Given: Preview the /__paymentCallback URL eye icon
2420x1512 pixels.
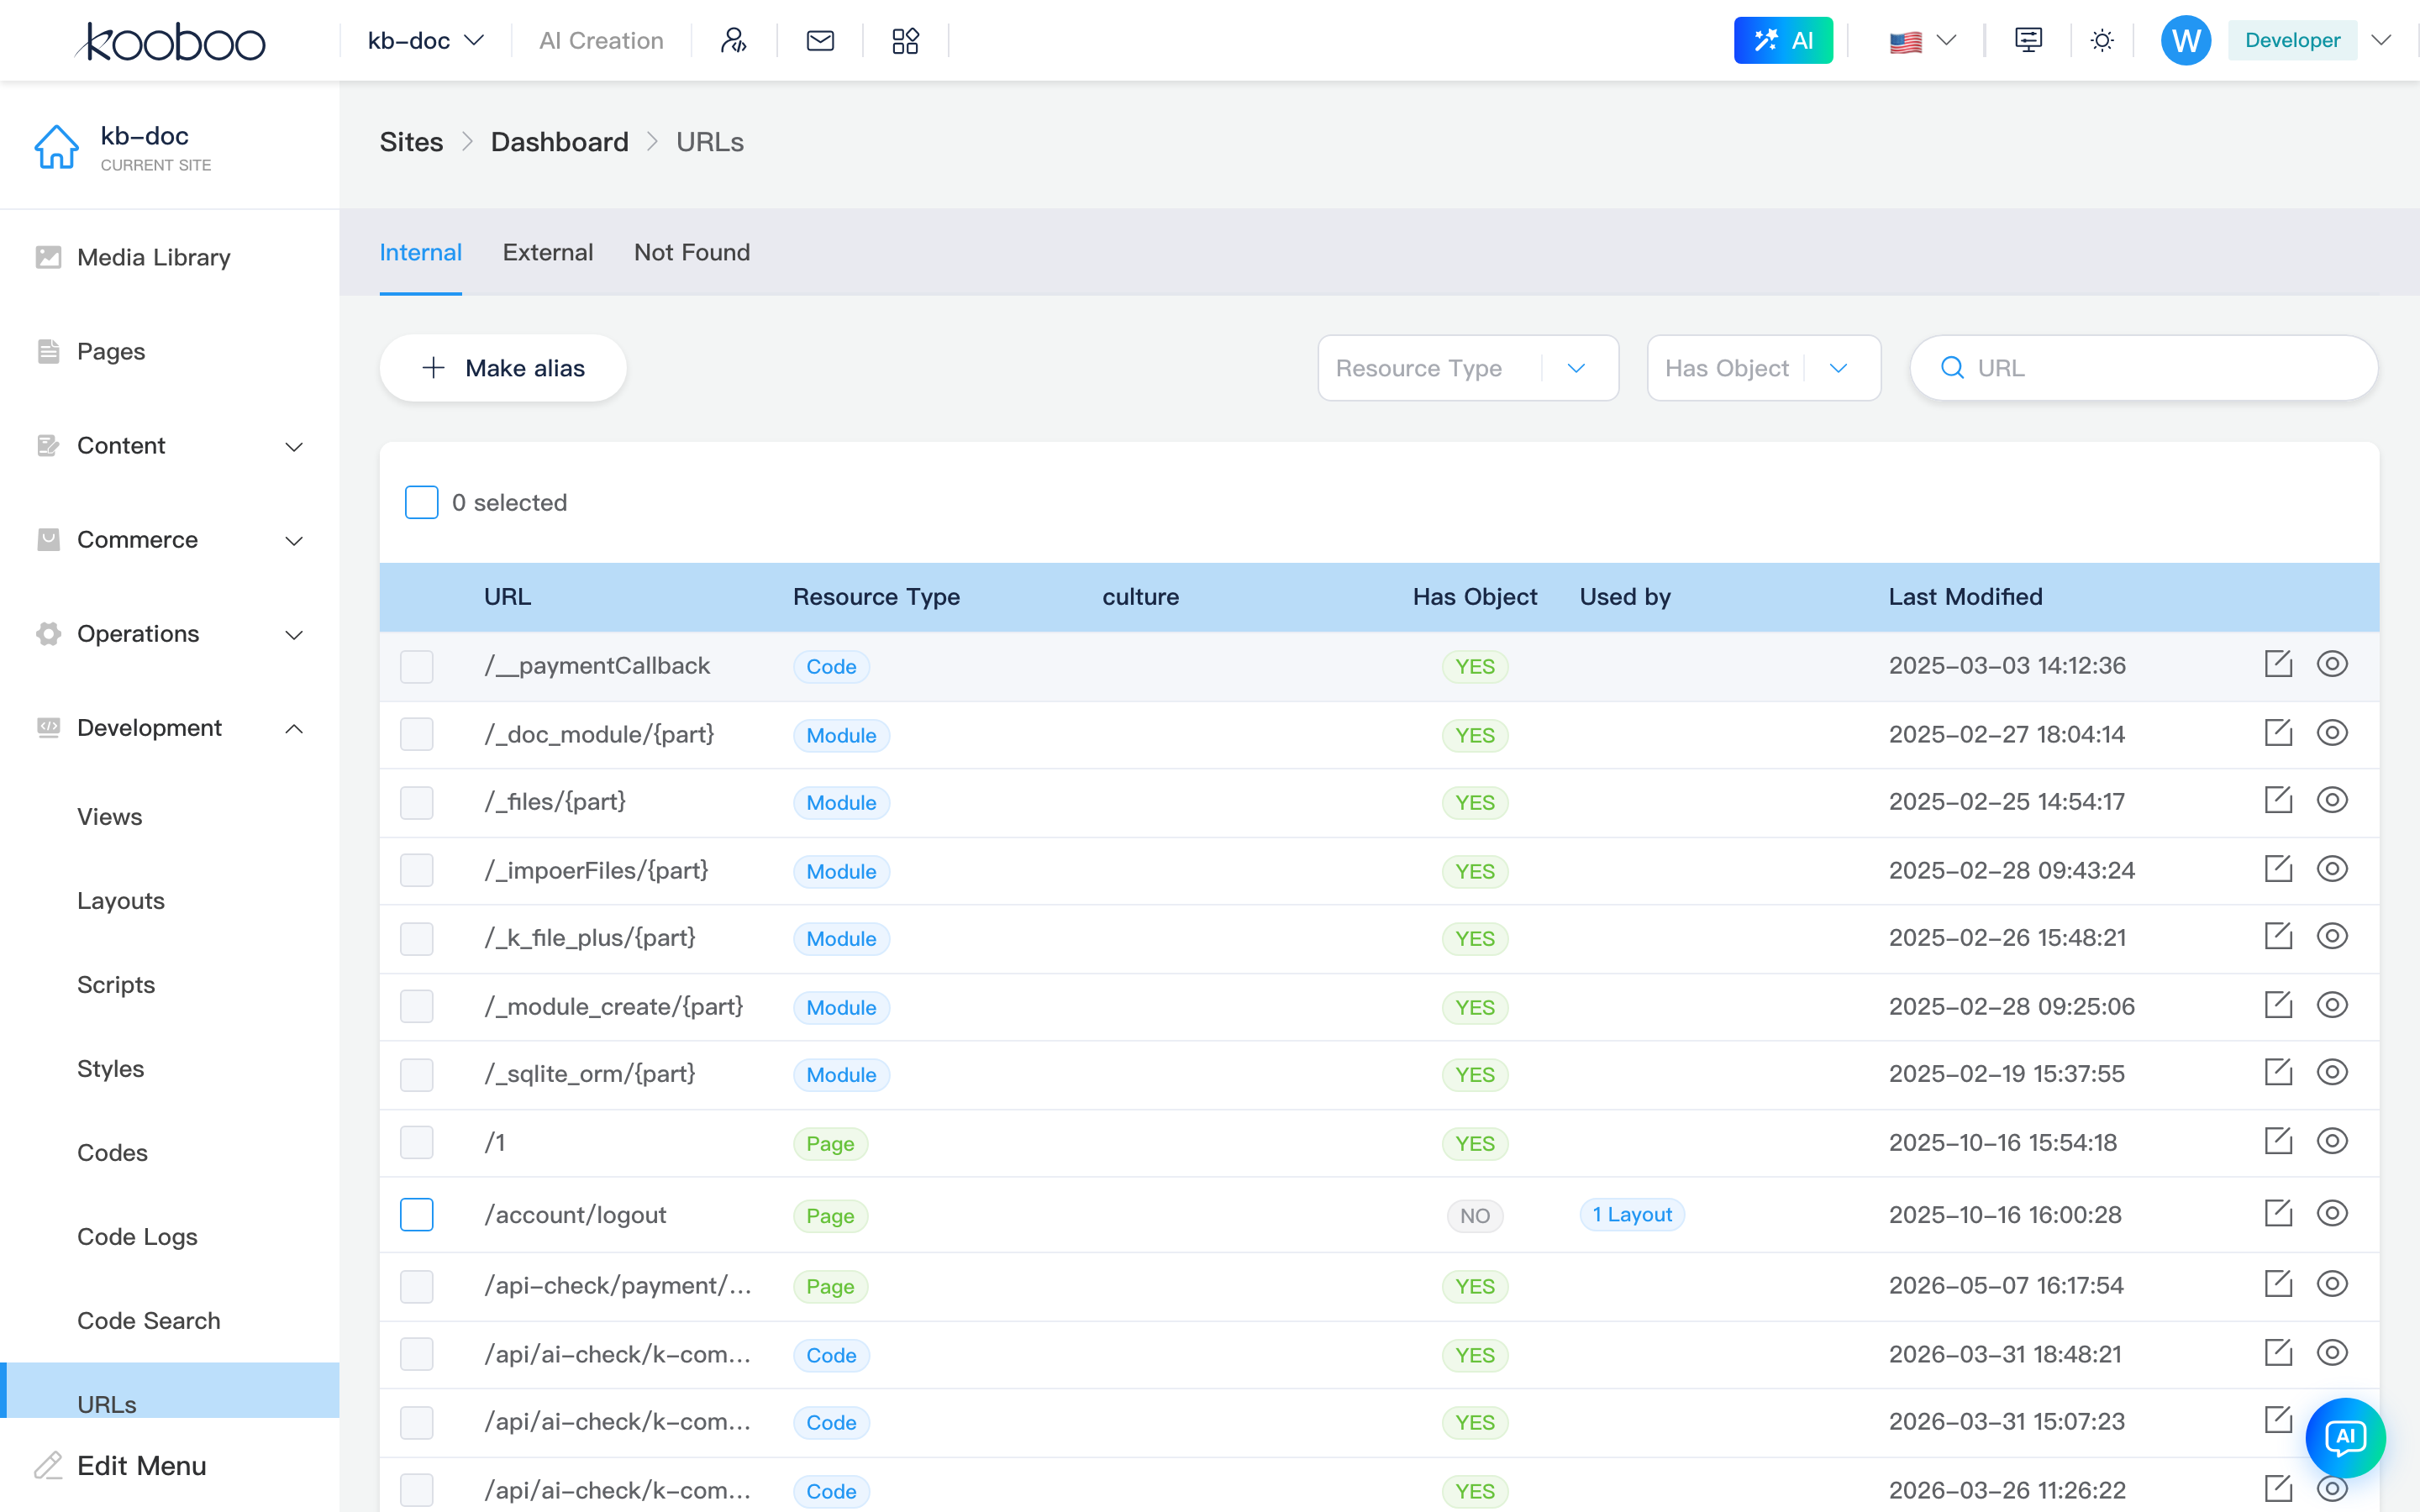Looking at the screenshot, I should point(2332,664).
